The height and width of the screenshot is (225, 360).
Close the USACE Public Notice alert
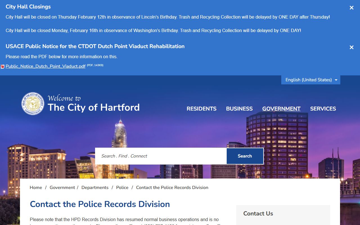[x=351, y=48]
